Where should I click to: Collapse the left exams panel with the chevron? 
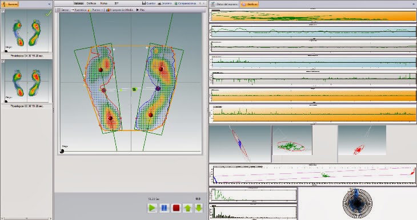pyautogui.click(x=50, y=4)
